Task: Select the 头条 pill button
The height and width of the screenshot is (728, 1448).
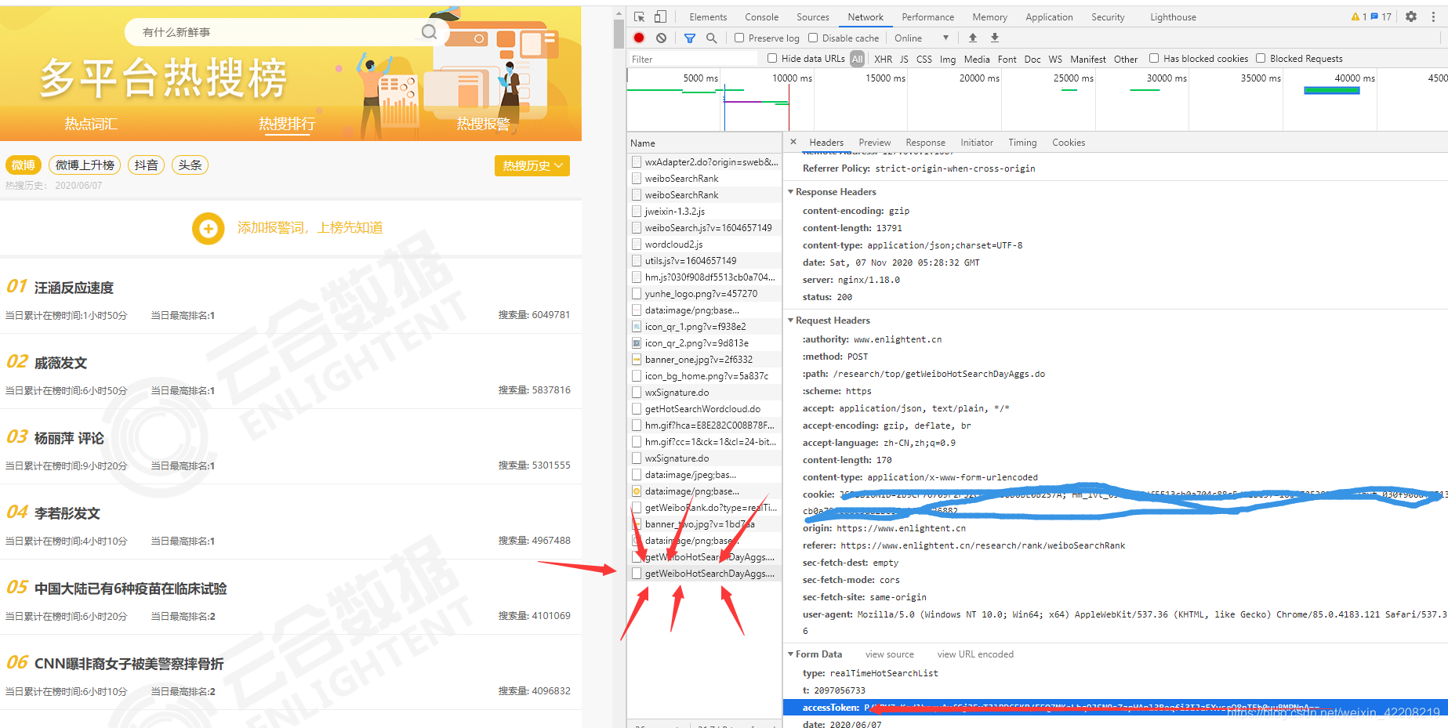Action: (x=190, y=165)
